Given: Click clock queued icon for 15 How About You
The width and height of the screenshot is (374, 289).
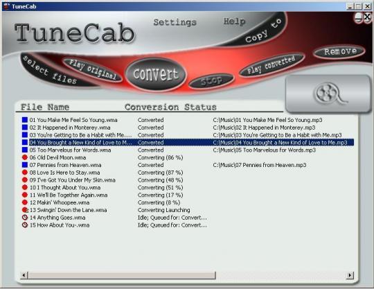Looking at the screenshot, I should click(25, 225).
